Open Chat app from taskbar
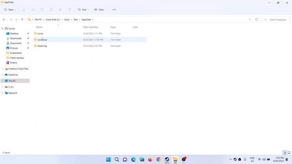Image resolution: width=292 pixels, height=164 pixels. 125,159
